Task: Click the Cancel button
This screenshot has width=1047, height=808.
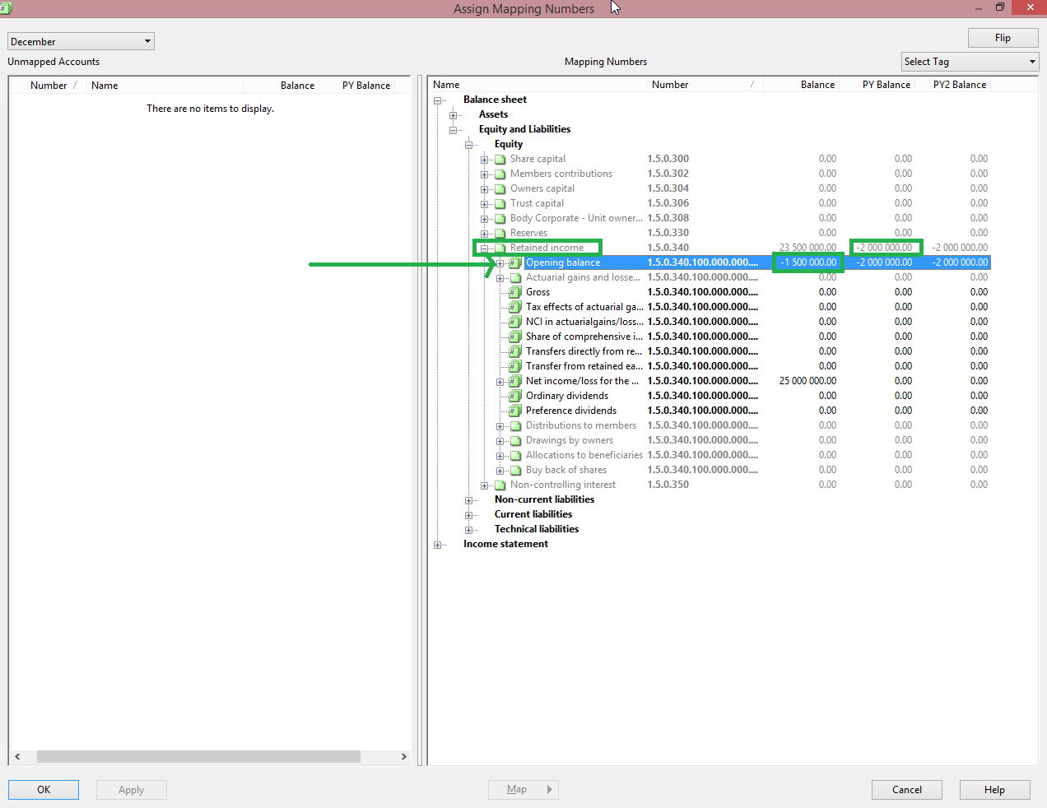Action: pos(906,789)
